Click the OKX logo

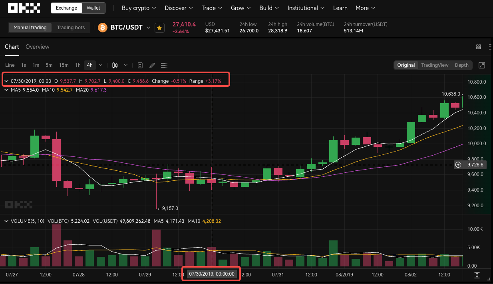(x=24, y=8)
